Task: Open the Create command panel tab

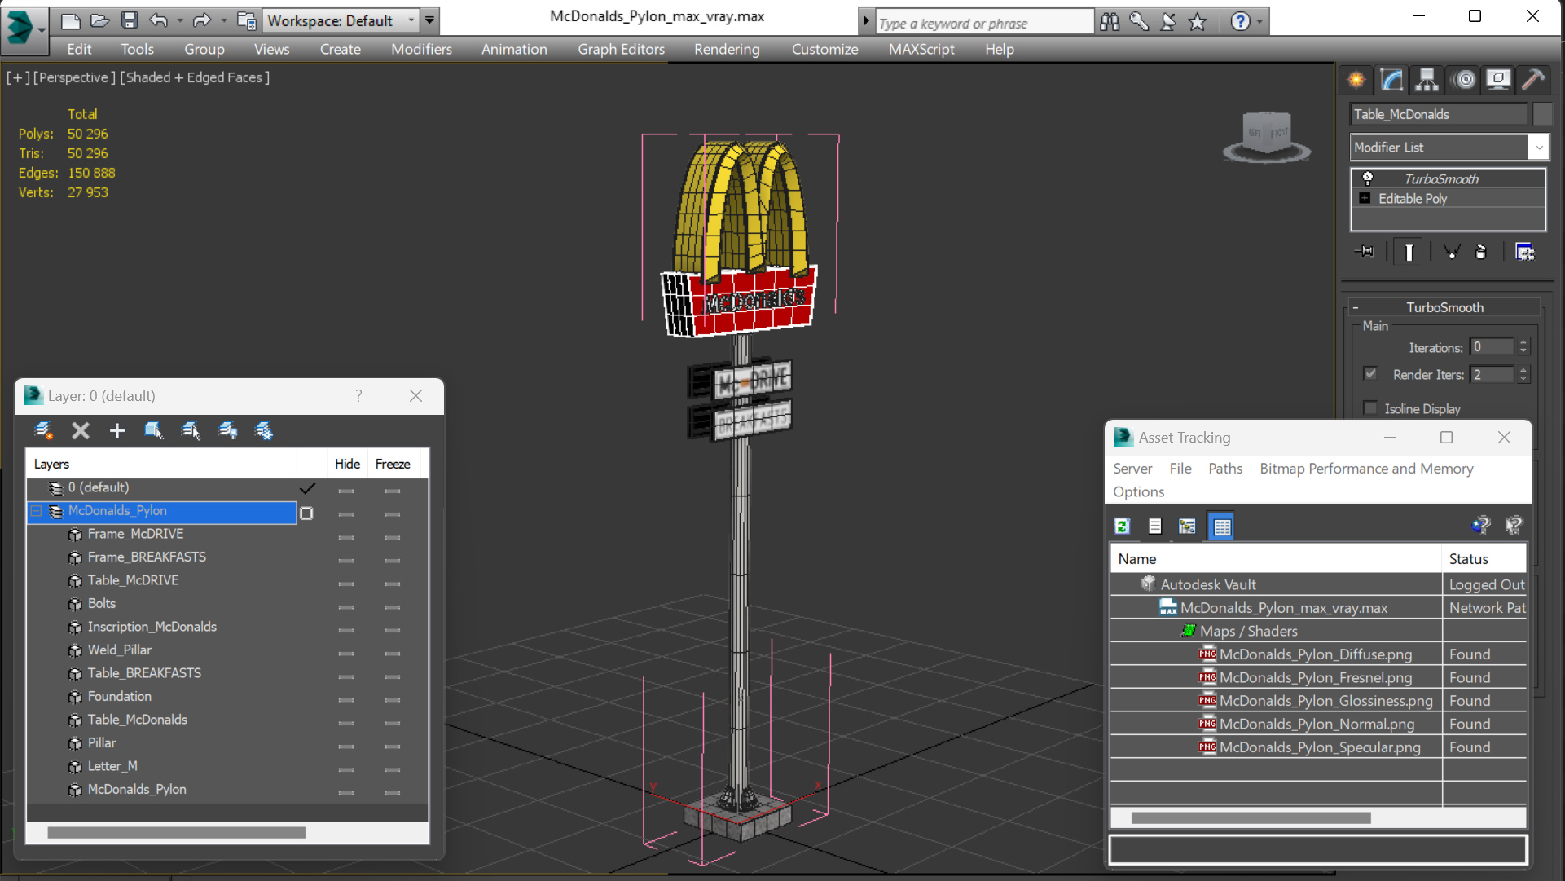Action: click(x=1356, y=79)
